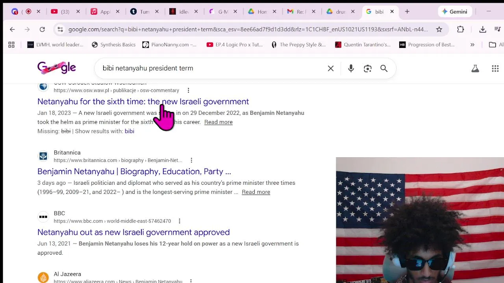Show results with bibi link
Viewport: 504px width, 283px height.
(129, 131)
